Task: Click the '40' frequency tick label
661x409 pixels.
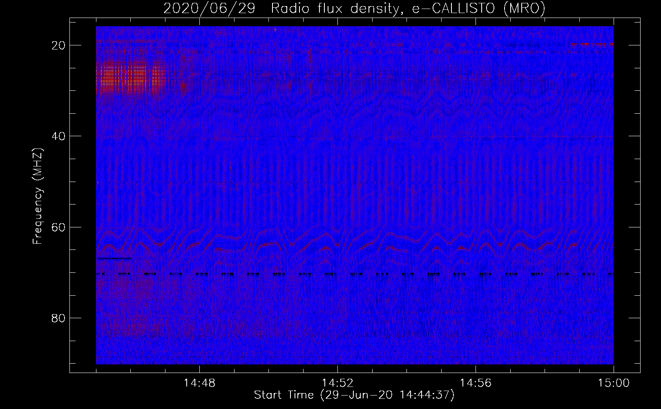Action: pyautogui.click(x=59, y=136)
